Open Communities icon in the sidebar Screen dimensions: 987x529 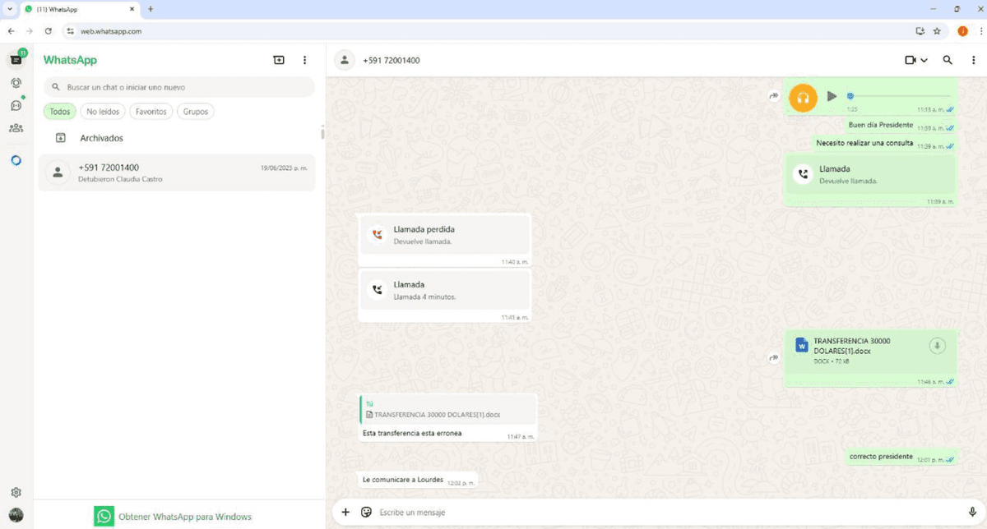pos(16,128)
